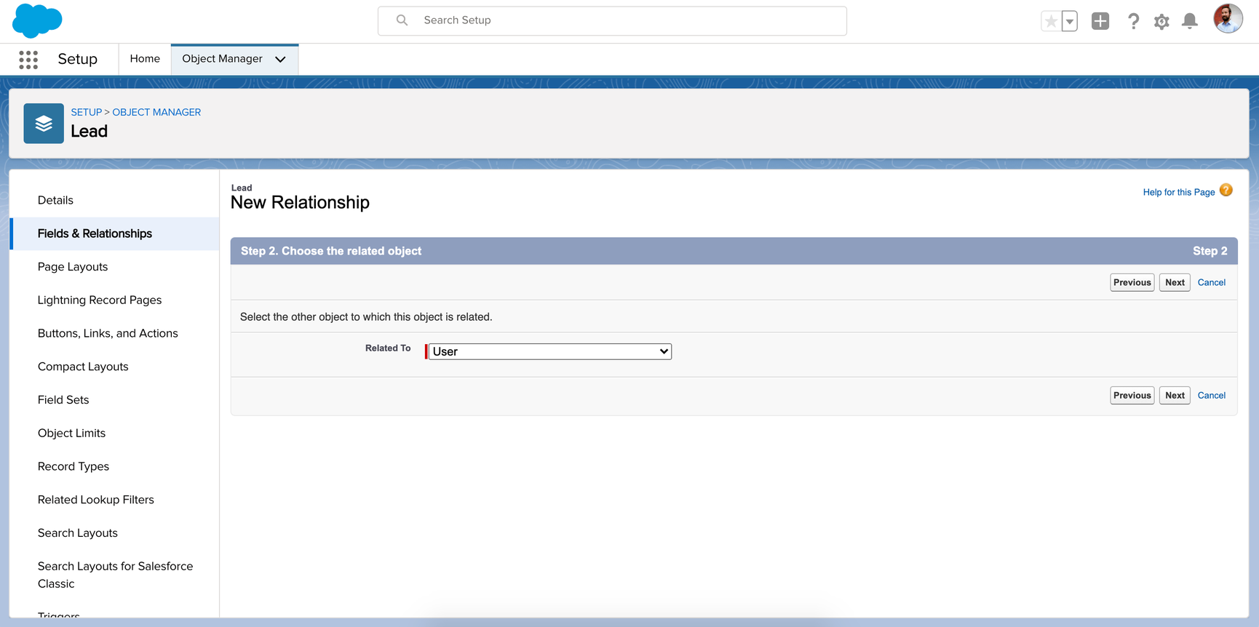
Task: Select the Object Manager tab
Action: (x=223, y=59)
